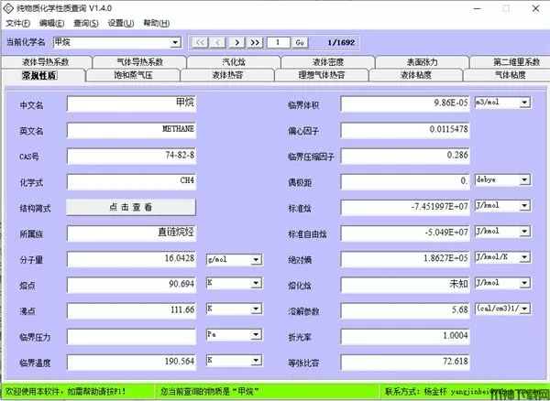Image resolution: width=550 pixels, height=401 pixels.
Task: Switch to the 液体导热系数 tab
Action: point(46,62)
